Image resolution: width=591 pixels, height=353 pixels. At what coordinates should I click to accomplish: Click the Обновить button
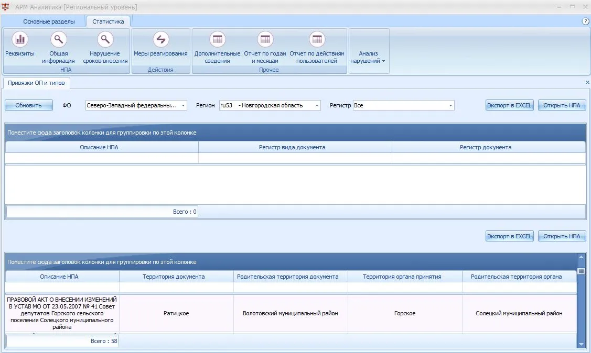[x=29, y=105]
